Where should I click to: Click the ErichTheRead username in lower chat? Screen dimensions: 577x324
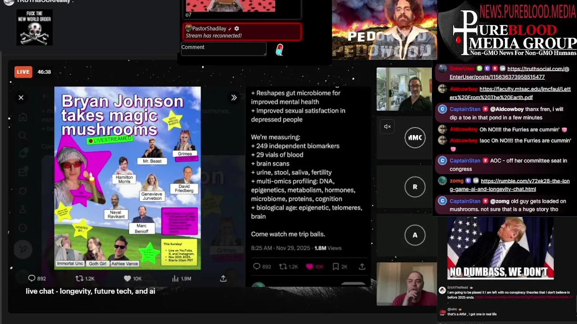tap(458, 288)
